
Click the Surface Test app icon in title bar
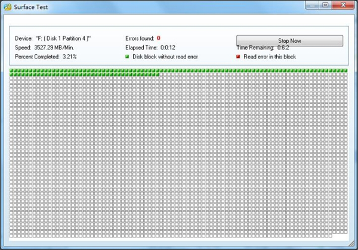tap(8, 7)
